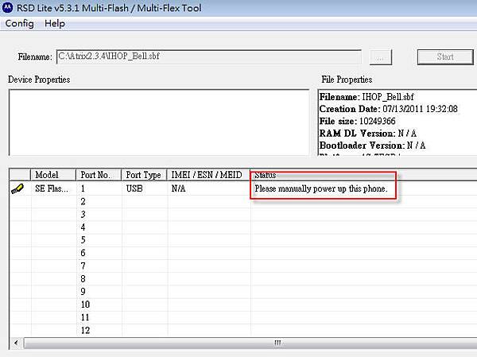This screenshot has height=357, width=477.
Task: Select the 'SE Flas...' model cell
Action: coord(52,188)
